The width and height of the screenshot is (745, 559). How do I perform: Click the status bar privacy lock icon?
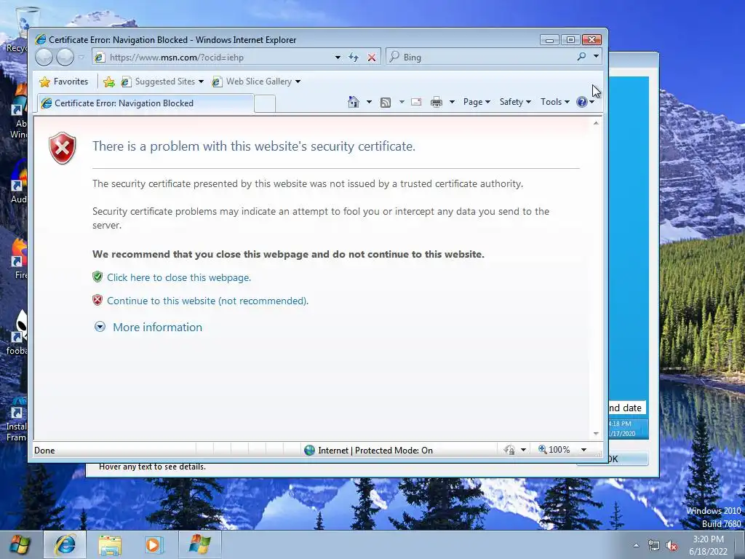509,450
